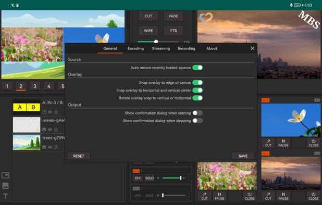Switch to scene 4
The width and height of the screenshot is (322, 205).
(49, 86)
